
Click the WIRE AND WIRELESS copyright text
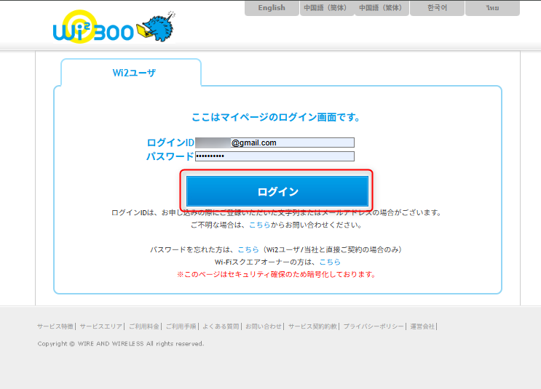coord(121,343)
